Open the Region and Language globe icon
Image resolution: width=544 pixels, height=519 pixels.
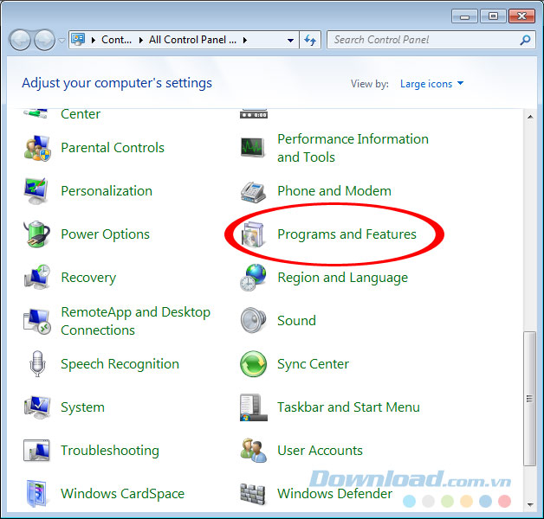(x=253, y=278)
